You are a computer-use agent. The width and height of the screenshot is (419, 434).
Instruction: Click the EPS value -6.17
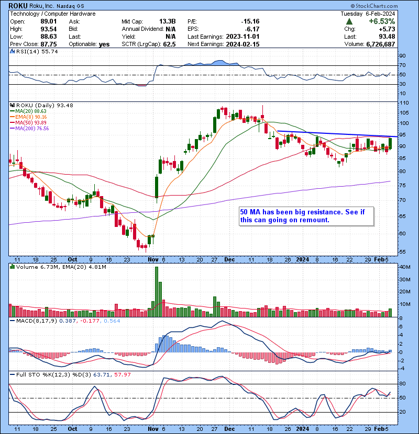pyautogui.click(x=252, y=29)
